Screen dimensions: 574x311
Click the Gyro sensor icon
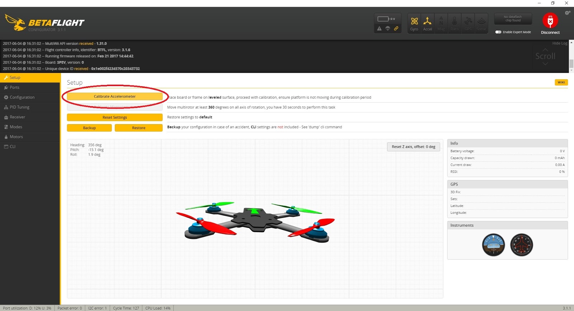pos(414,22)
